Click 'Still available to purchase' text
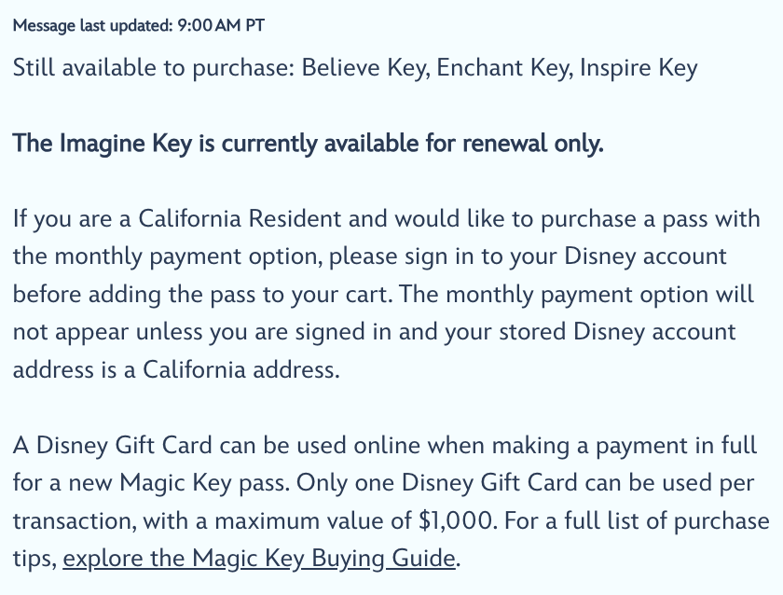 (x=154, y=68)
